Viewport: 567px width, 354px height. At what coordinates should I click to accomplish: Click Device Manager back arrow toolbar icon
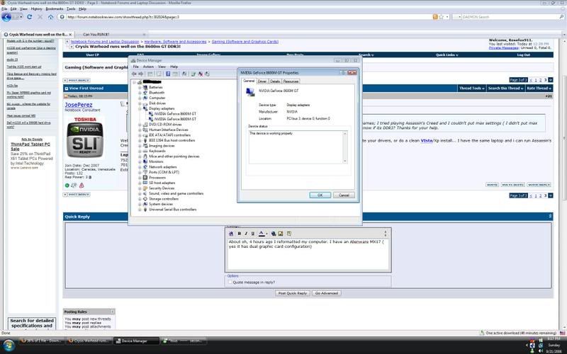tap(134, 74)
